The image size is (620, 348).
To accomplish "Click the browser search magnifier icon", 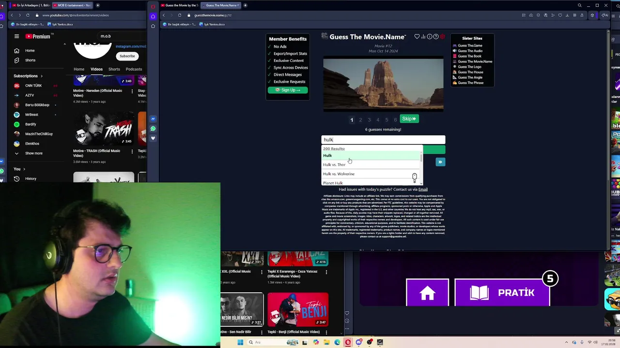I will click(x=579, y=5).
